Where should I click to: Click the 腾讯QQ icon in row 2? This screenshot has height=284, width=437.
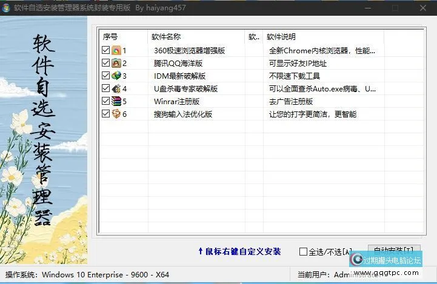tap(116, 63)
